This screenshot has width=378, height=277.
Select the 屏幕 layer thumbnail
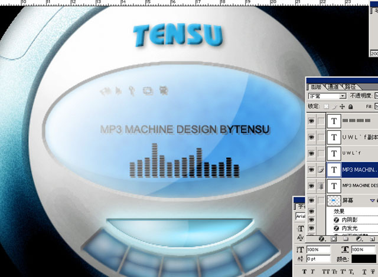tap(334, 200)
